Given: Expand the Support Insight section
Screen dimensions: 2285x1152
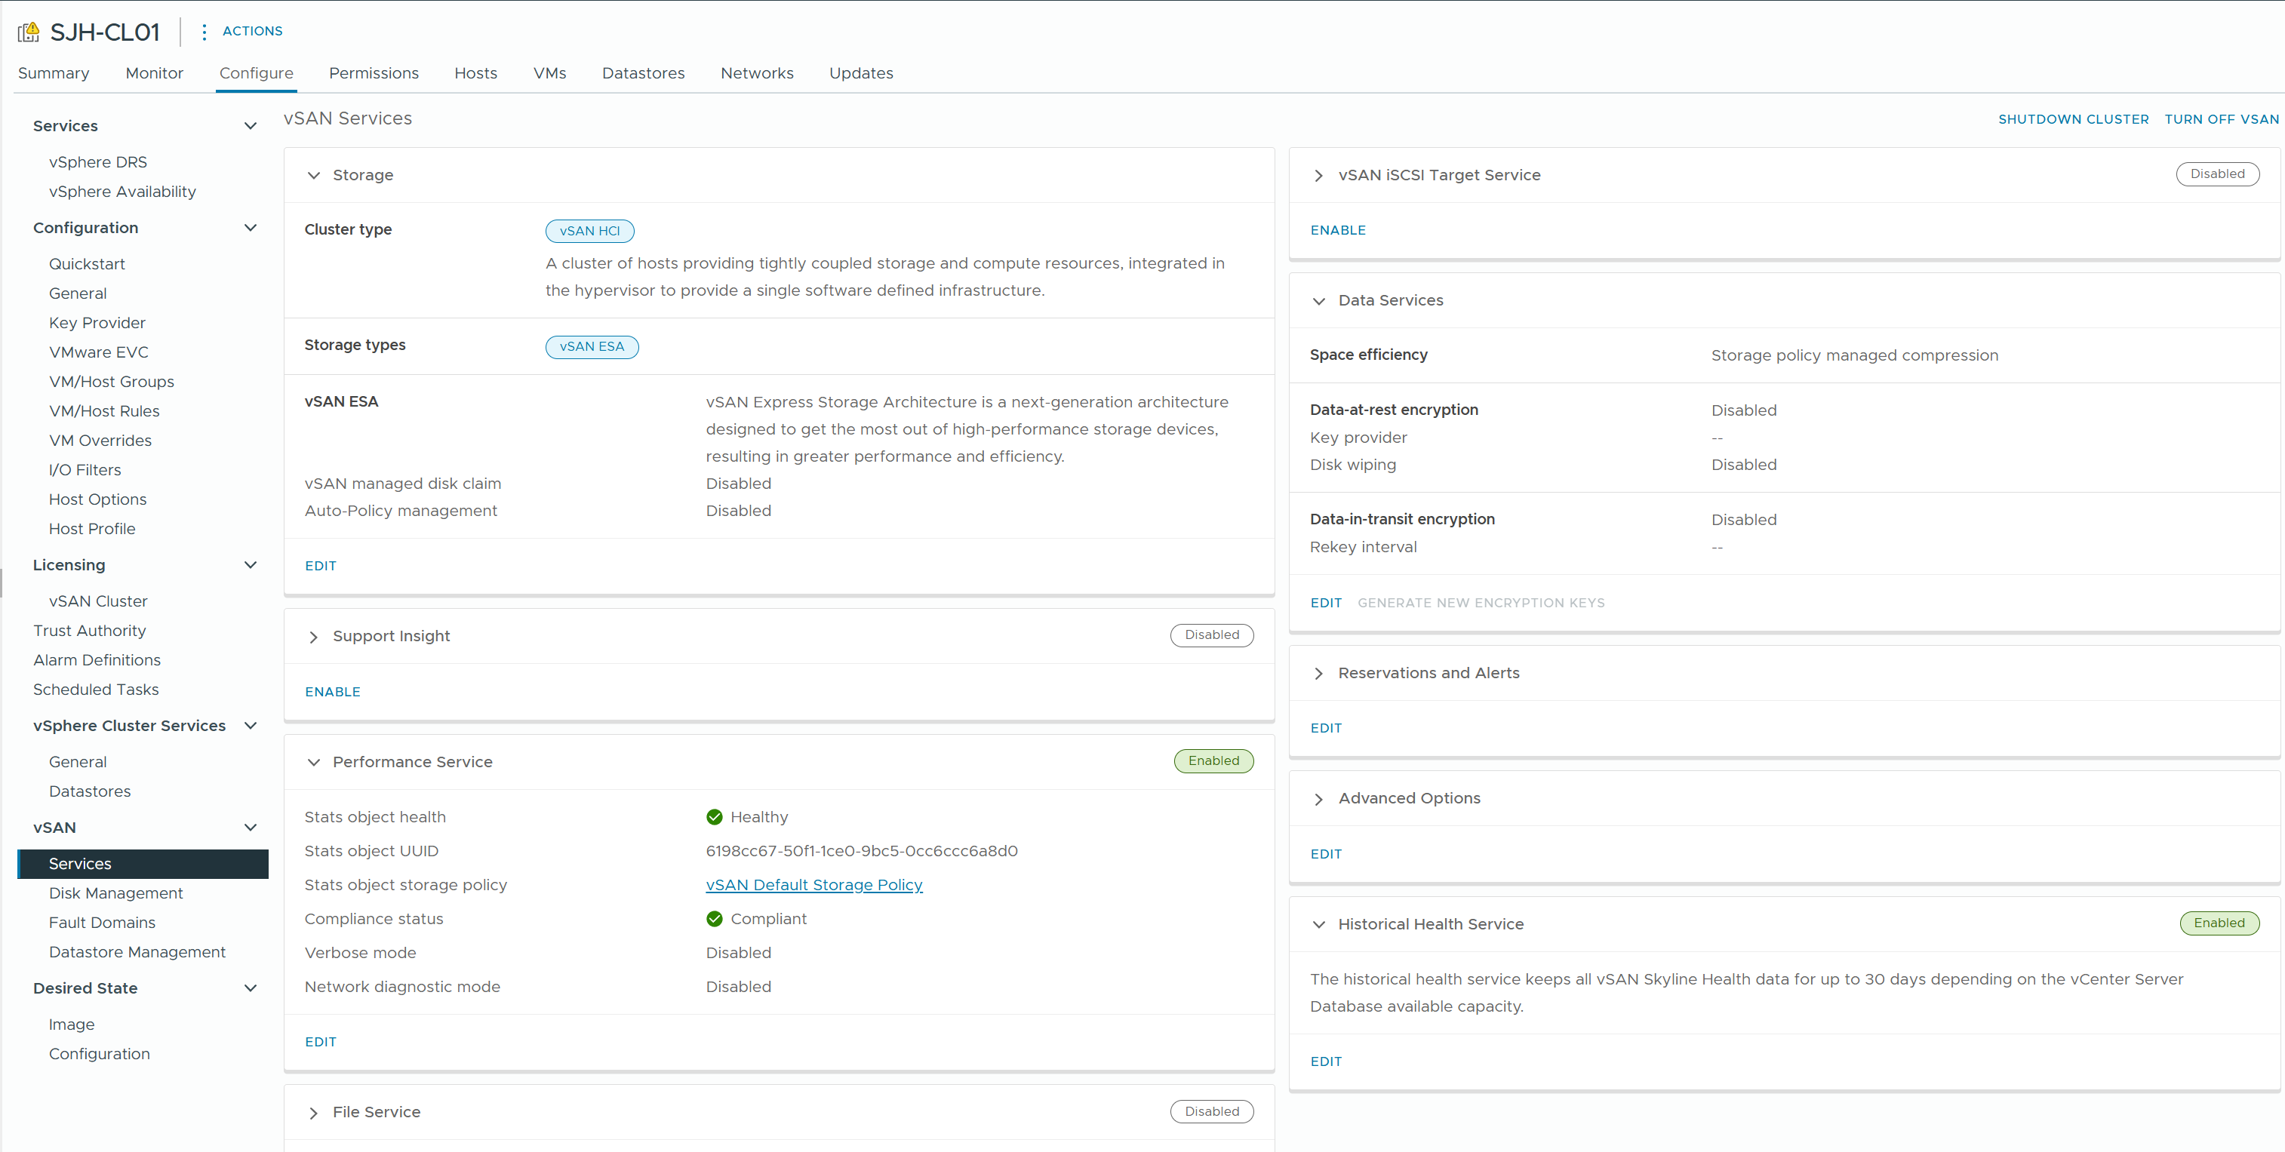Looking at the screenshot, I should [313, 637].
